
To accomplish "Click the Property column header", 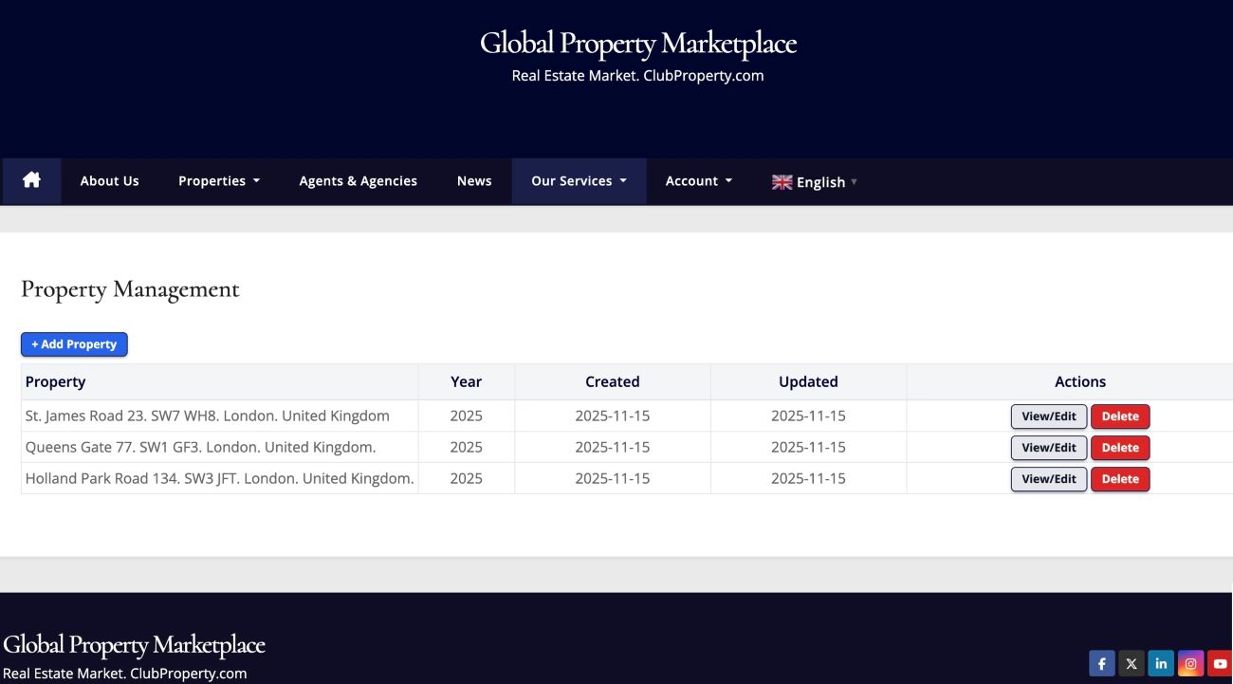I will pyautogui.click(x=55, y=381).
